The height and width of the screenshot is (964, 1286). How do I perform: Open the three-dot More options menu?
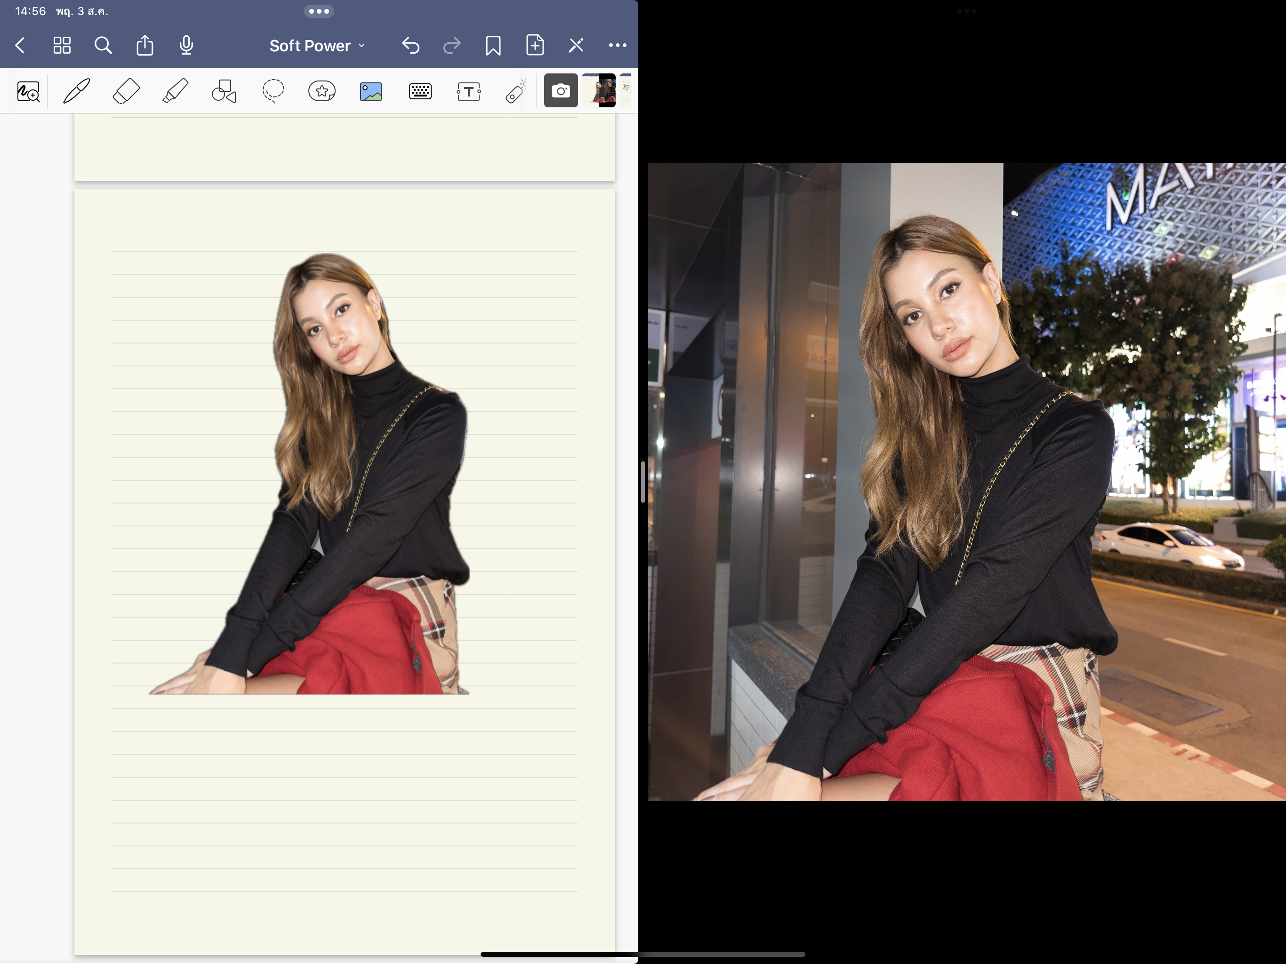618,45
